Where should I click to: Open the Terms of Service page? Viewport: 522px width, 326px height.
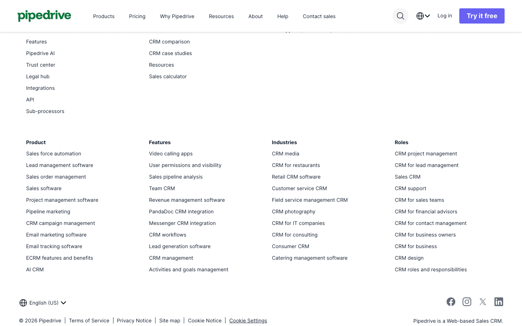coord(89,321)
